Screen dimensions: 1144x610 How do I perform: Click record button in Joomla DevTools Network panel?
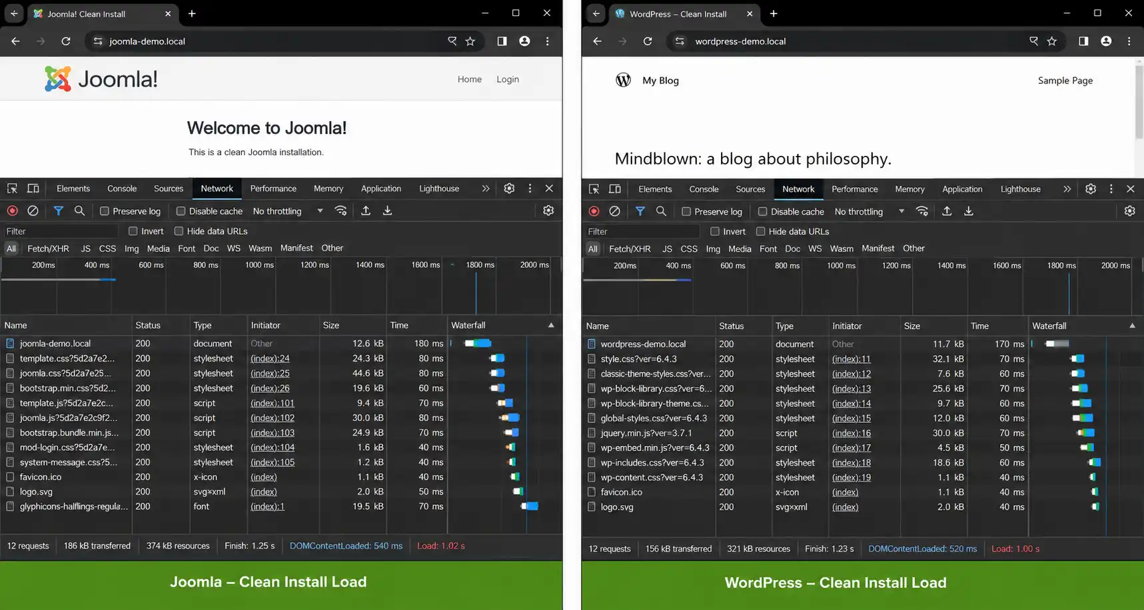[12, 211]
